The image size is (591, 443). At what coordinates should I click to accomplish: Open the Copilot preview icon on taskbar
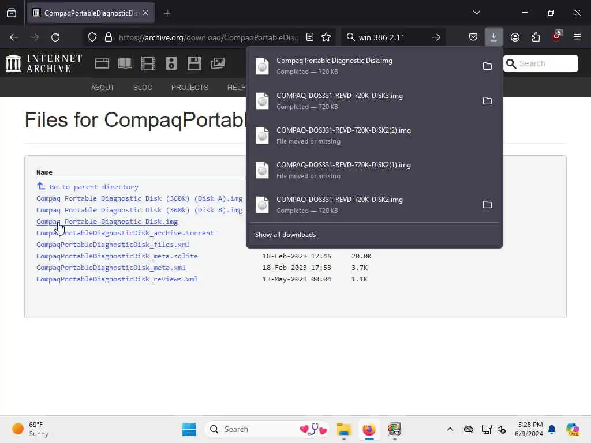[573, 429]
